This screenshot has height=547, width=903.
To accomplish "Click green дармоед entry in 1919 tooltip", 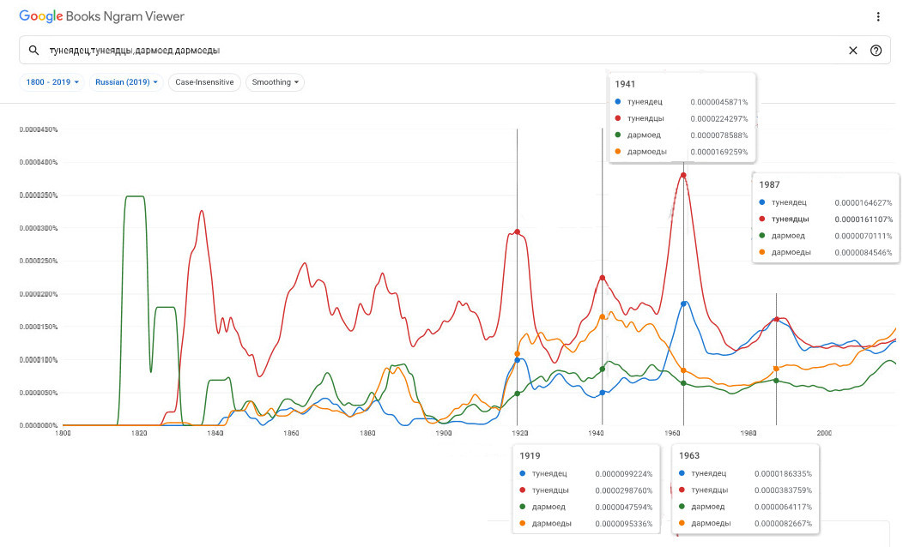I will pos(548,507).
